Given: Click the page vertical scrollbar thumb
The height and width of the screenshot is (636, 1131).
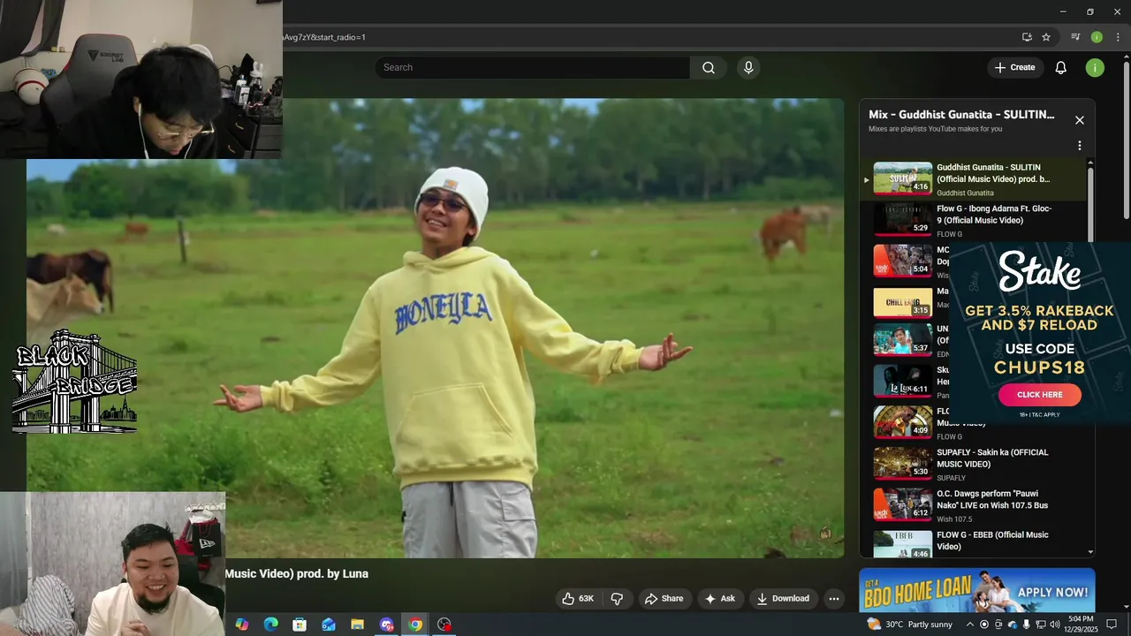Looking at the screenshot, I should pyautogui.click(x=1126, y=140).
